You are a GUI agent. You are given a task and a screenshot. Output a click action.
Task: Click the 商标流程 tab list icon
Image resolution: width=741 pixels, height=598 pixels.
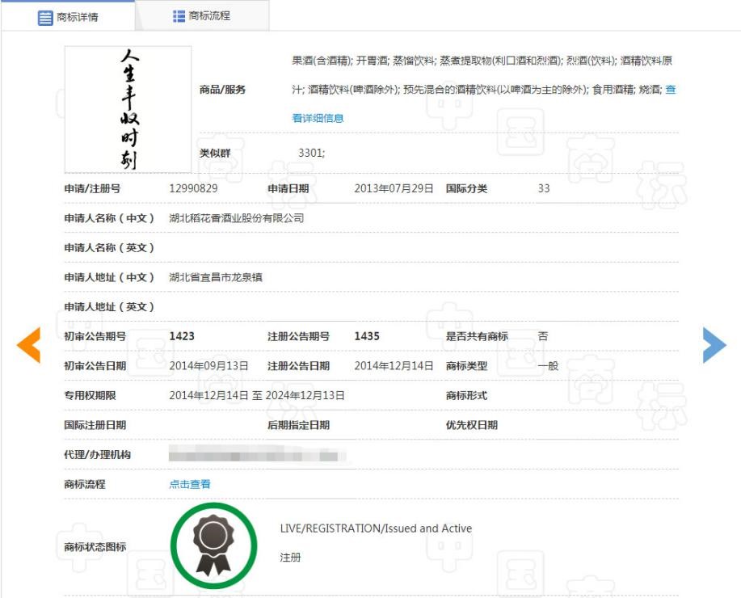(x=179, y=16)
